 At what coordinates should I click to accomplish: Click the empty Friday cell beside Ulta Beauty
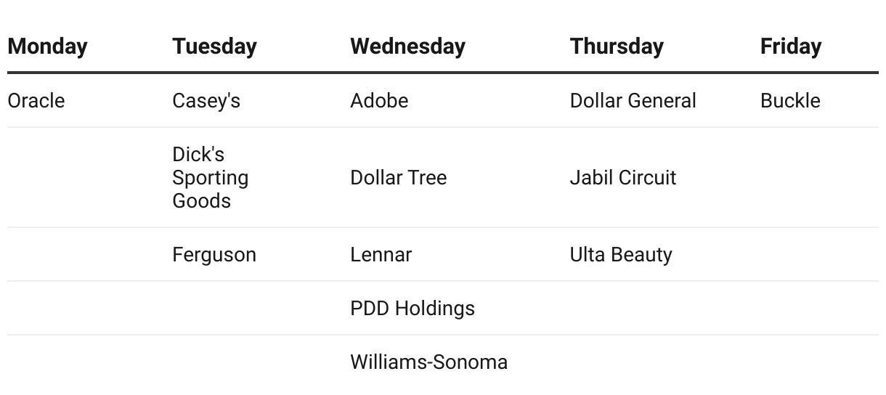pos(819,254)
